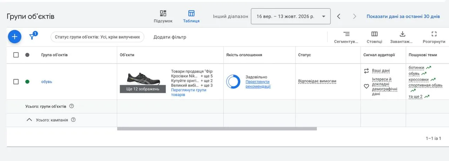449x161 pixels.
Task: Go to previous date period arrow
Action: click(339, 16)
